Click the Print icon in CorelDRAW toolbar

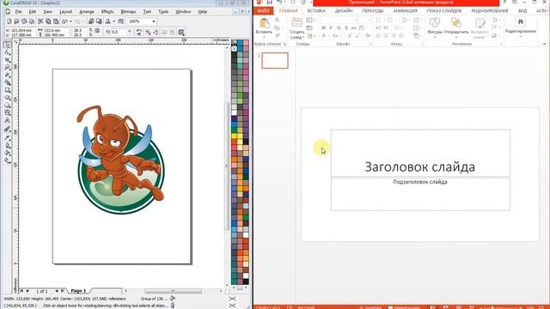[x=32, y=21]
